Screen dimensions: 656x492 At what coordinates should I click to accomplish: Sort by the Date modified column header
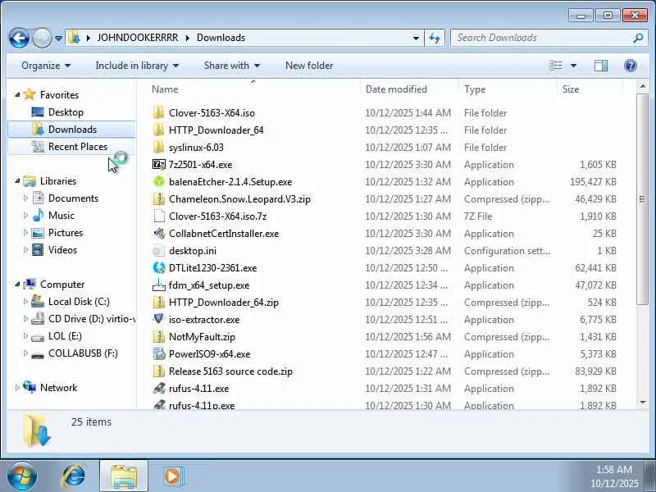(x=396, y=89)
